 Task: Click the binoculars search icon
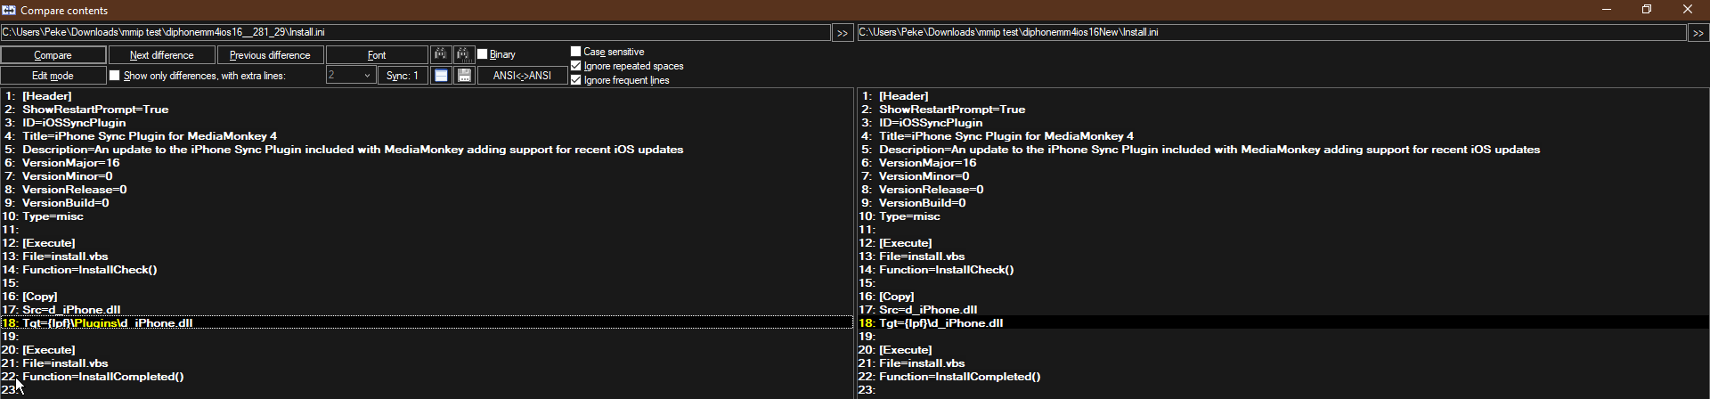[x=441, y=54]
